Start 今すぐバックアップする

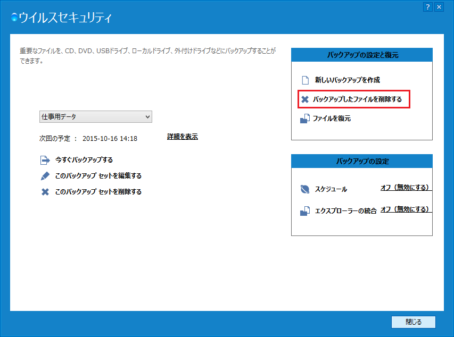point(84,159)
